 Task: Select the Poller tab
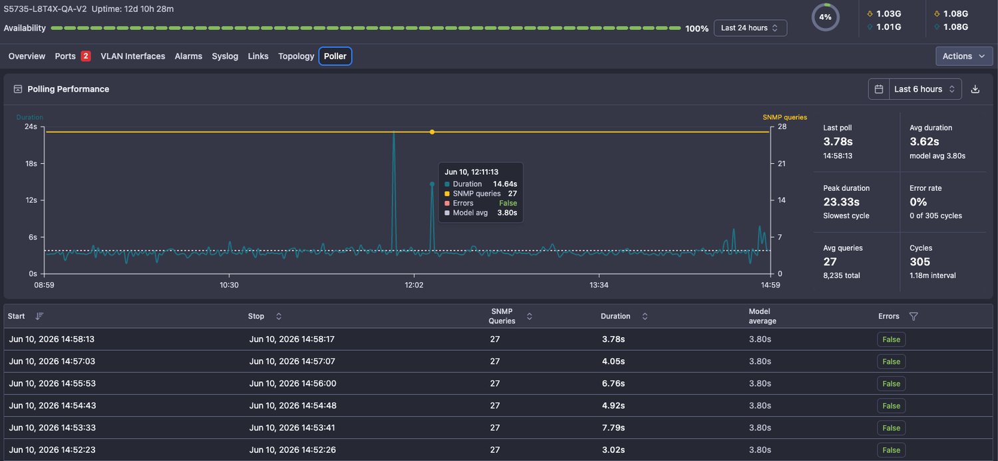pyautogui.click(x=335, y=57)
